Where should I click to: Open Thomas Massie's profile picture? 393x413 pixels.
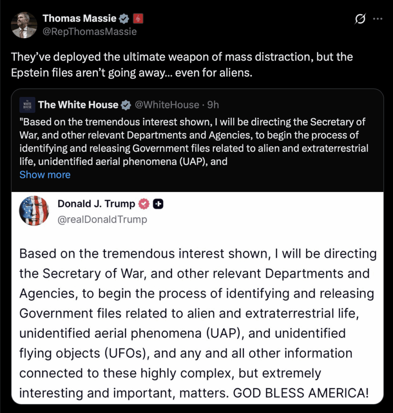pyautogui.click(x=24, y=25)
